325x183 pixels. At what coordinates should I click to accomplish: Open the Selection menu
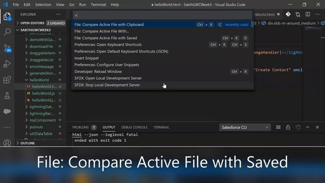point(43,5)
